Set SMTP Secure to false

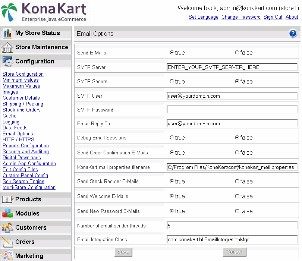tap(237, 81)
